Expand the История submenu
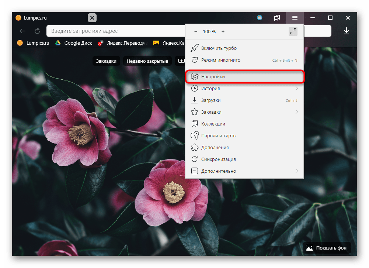This screenshot has width=369, height=268. tap(296, 89)
